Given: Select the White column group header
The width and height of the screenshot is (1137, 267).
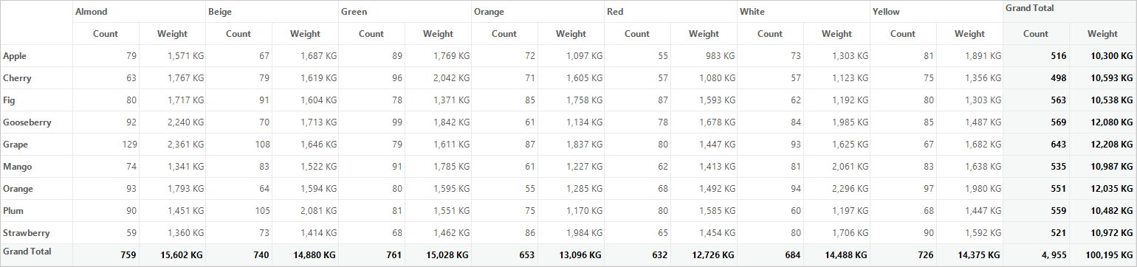Looking at the screenshot, I should click(803, 12).
